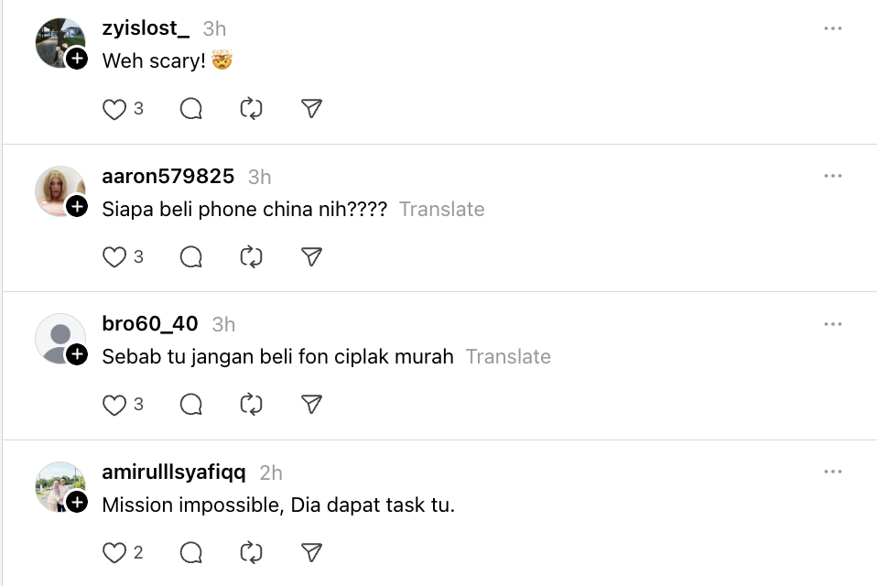Like bro60_40's comment

[x=114, y=405]
